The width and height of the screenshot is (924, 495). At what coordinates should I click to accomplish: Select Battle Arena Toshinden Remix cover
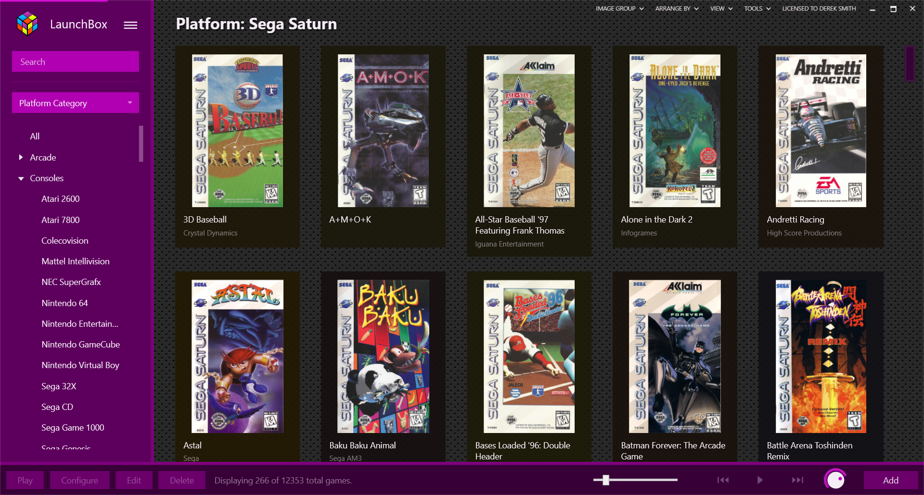[821, 357]
